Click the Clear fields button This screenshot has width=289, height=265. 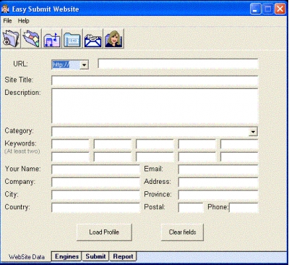coord(182,232)
